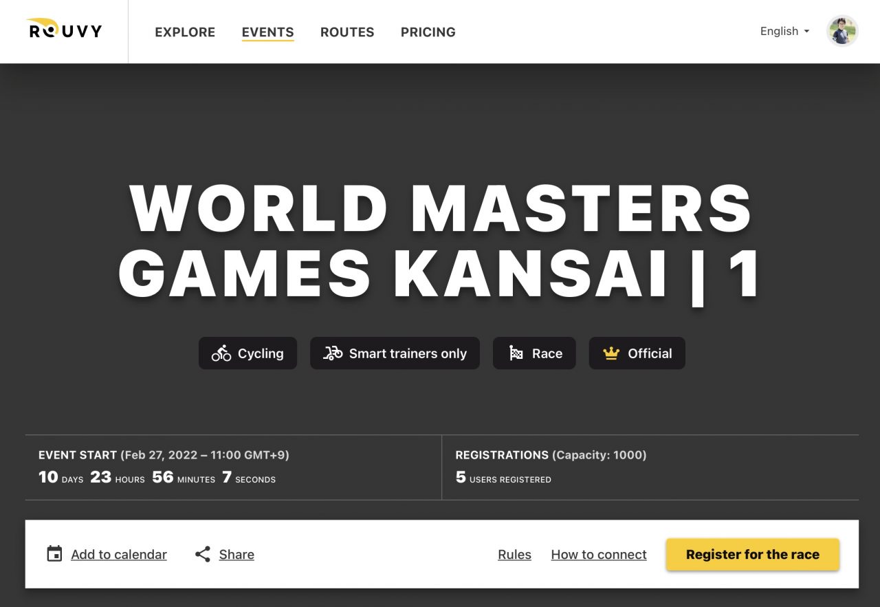880x607 pixels.
Task: Click the yellow crown Official icon
Action: click(x=611, y=353)
